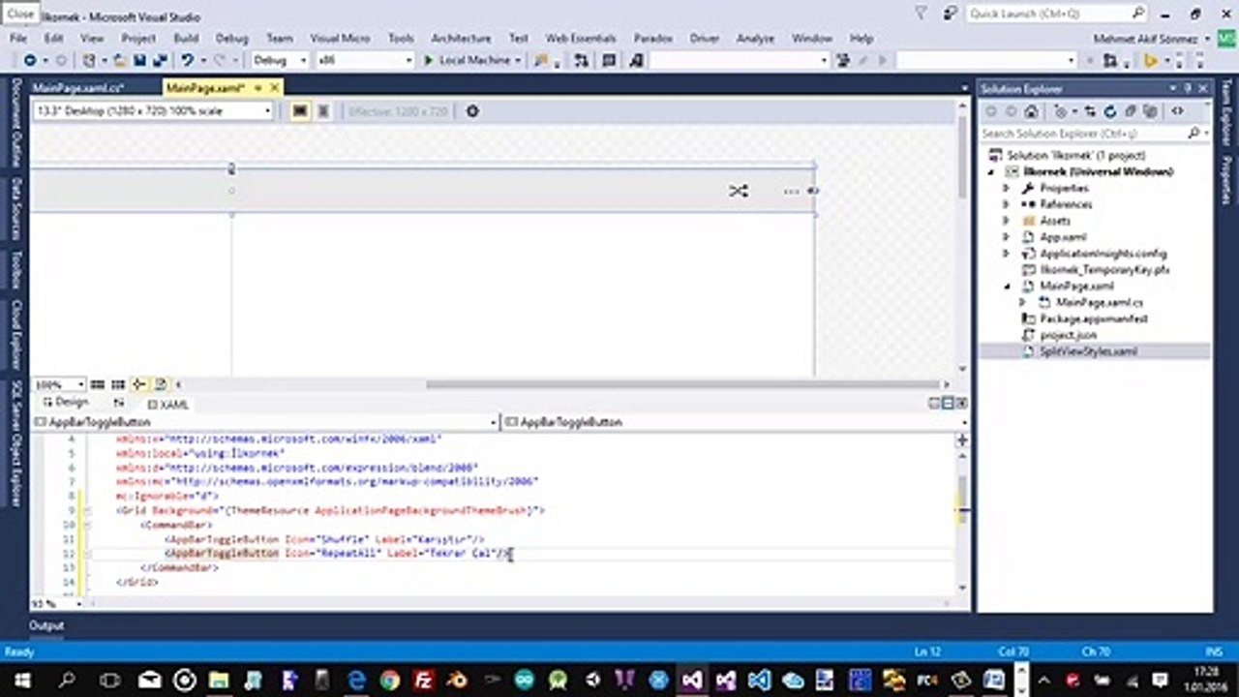Viewport: 1239px width, 697px height.
Task: Click the Undo arrow icon
Action: coord(187,60)
